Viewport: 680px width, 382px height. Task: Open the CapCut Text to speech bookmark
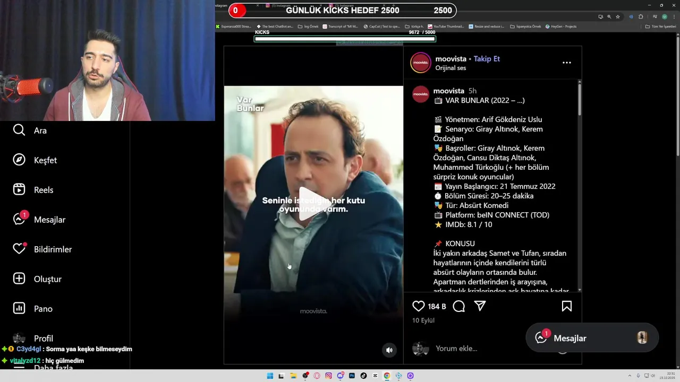pos(381,26)
